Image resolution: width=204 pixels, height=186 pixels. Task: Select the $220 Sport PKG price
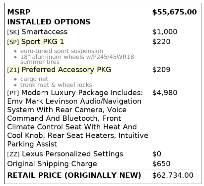point(161,42)
